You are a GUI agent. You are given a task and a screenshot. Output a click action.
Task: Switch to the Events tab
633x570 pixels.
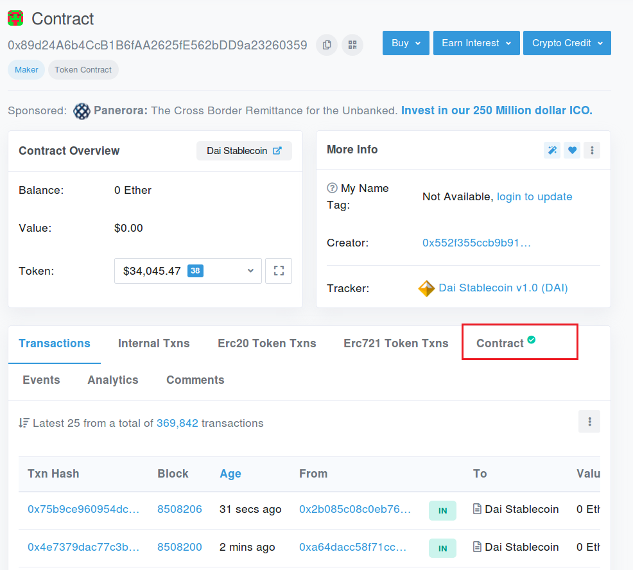pos(41,380)
